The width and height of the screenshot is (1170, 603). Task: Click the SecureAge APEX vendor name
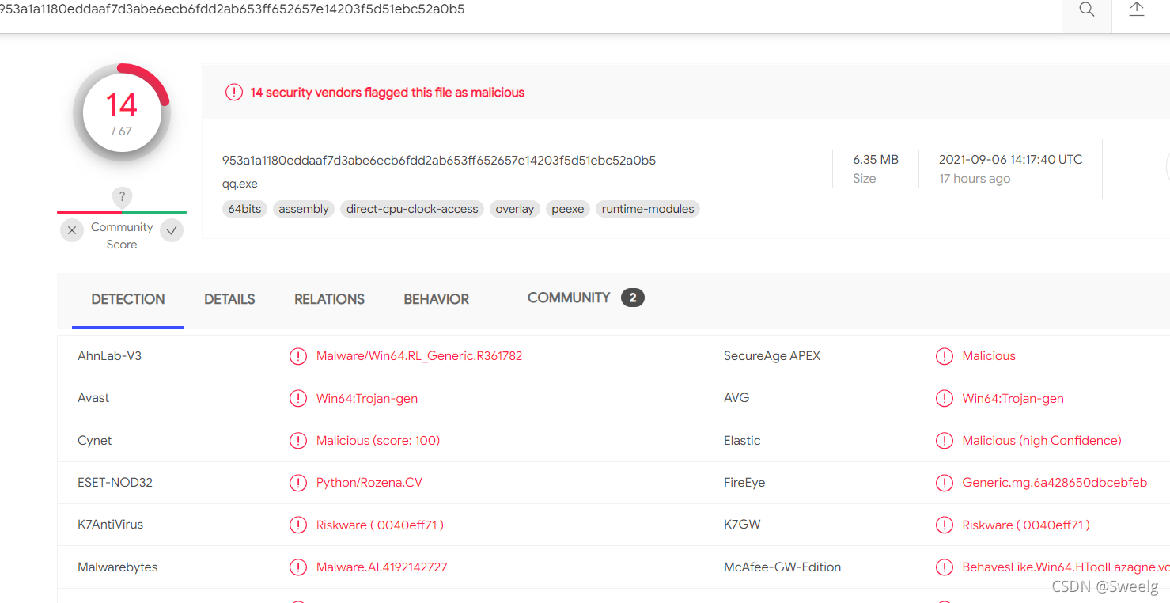(772, 355)
